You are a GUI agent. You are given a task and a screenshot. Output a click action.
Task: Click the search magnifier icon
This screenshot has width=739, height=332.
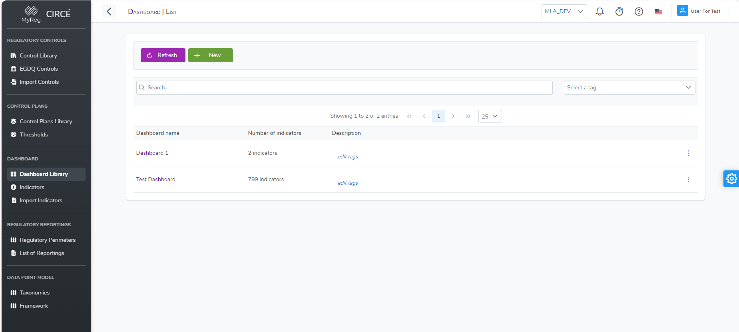[141, 87]
